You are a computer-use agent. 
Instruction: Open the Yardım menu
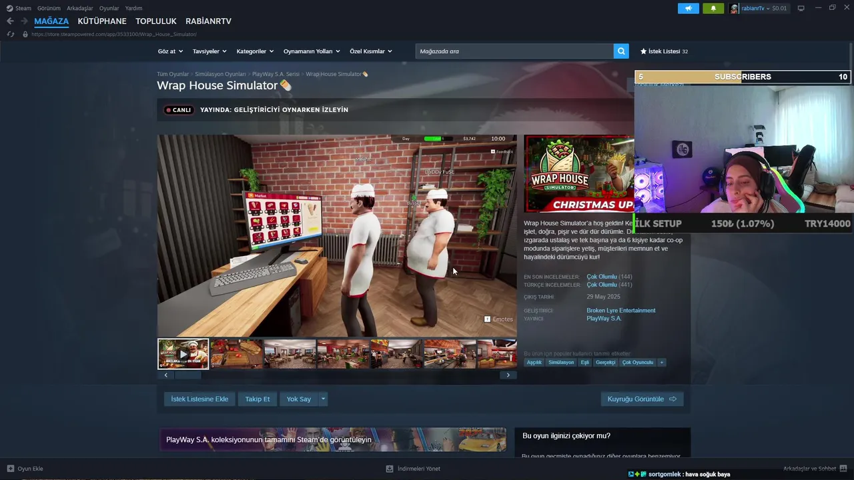click(133, 8)
